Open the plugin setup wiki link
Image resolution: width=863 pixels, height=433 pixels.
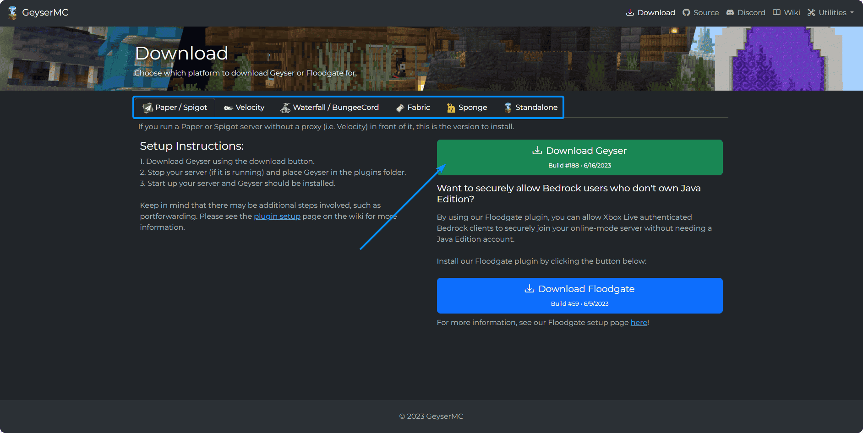(277, 216)
